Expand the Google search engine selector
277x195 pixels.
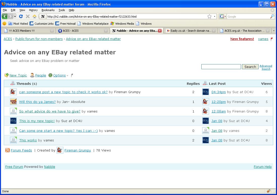[x=223, y=16]
